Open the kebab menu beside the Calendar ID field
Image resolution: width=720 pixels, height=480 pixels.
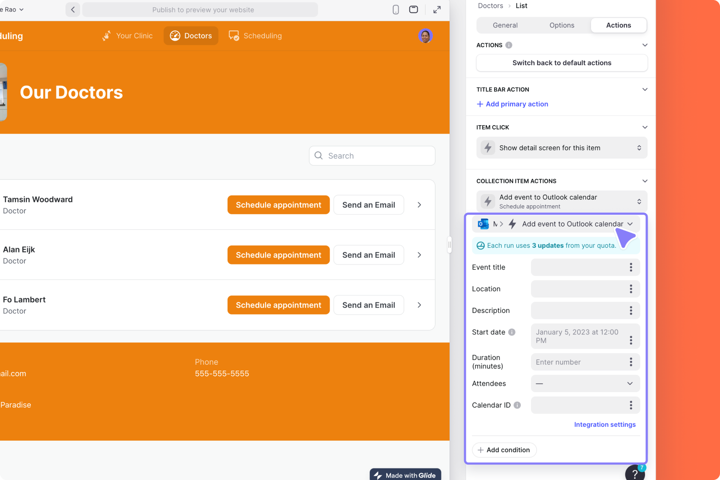630,405
